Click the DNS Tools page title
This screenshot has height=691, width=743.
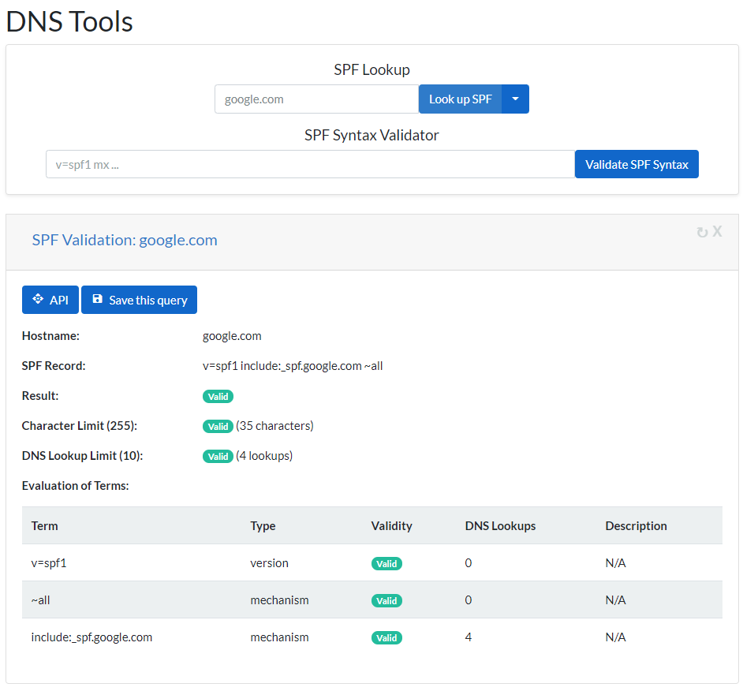(69, 22)
